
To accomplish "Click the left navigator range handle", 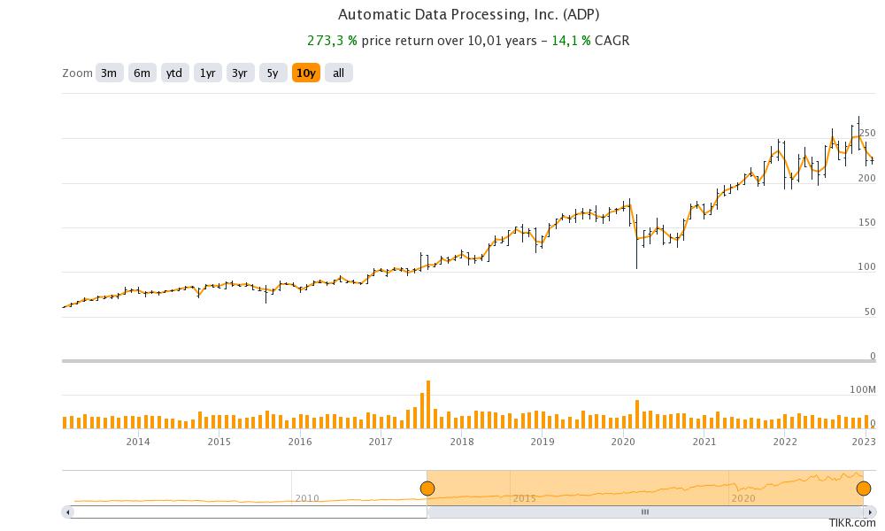I will [427, 489].
